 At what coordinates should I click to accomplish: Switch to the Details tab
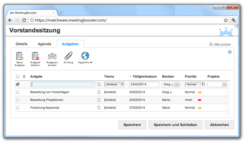[21, 44]
